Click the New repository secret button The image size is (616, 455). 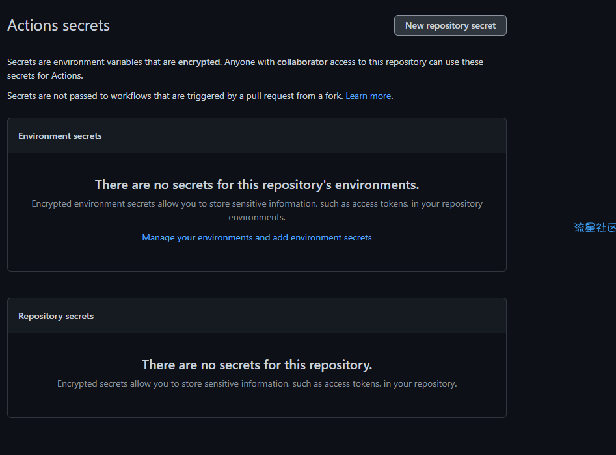(450, 25)
